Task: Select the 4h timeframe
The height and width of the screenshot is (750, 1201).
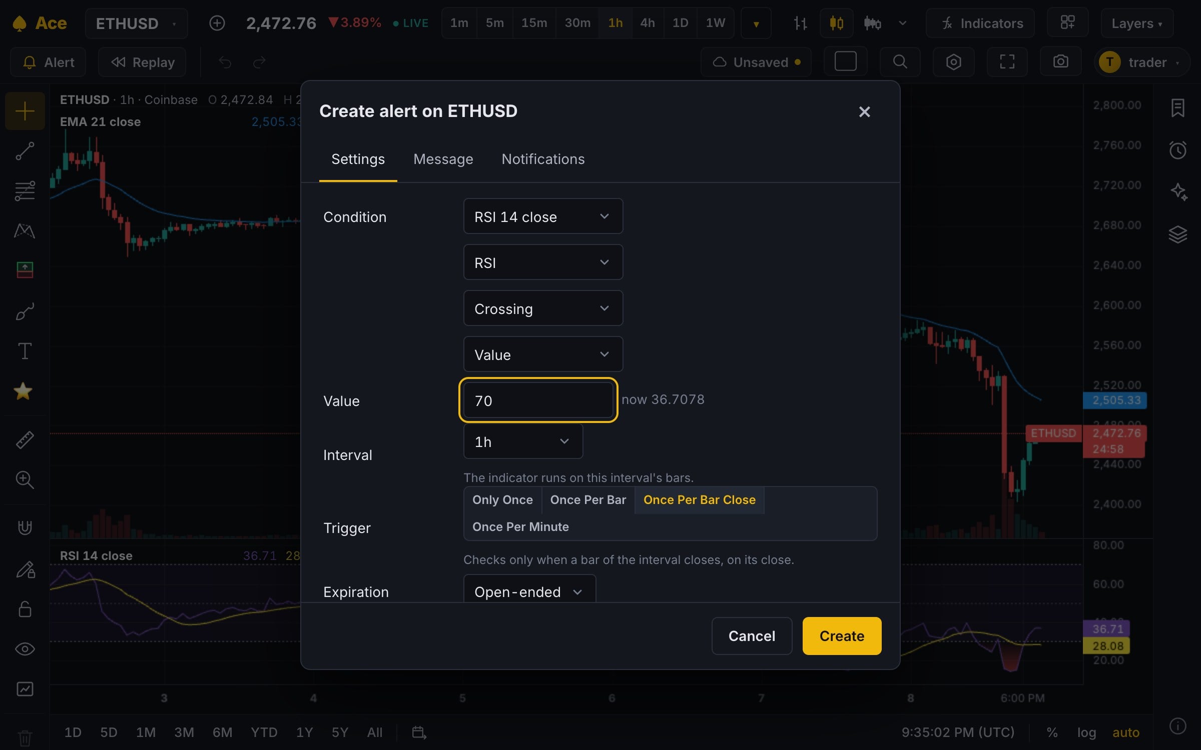Action: point(647,23)
